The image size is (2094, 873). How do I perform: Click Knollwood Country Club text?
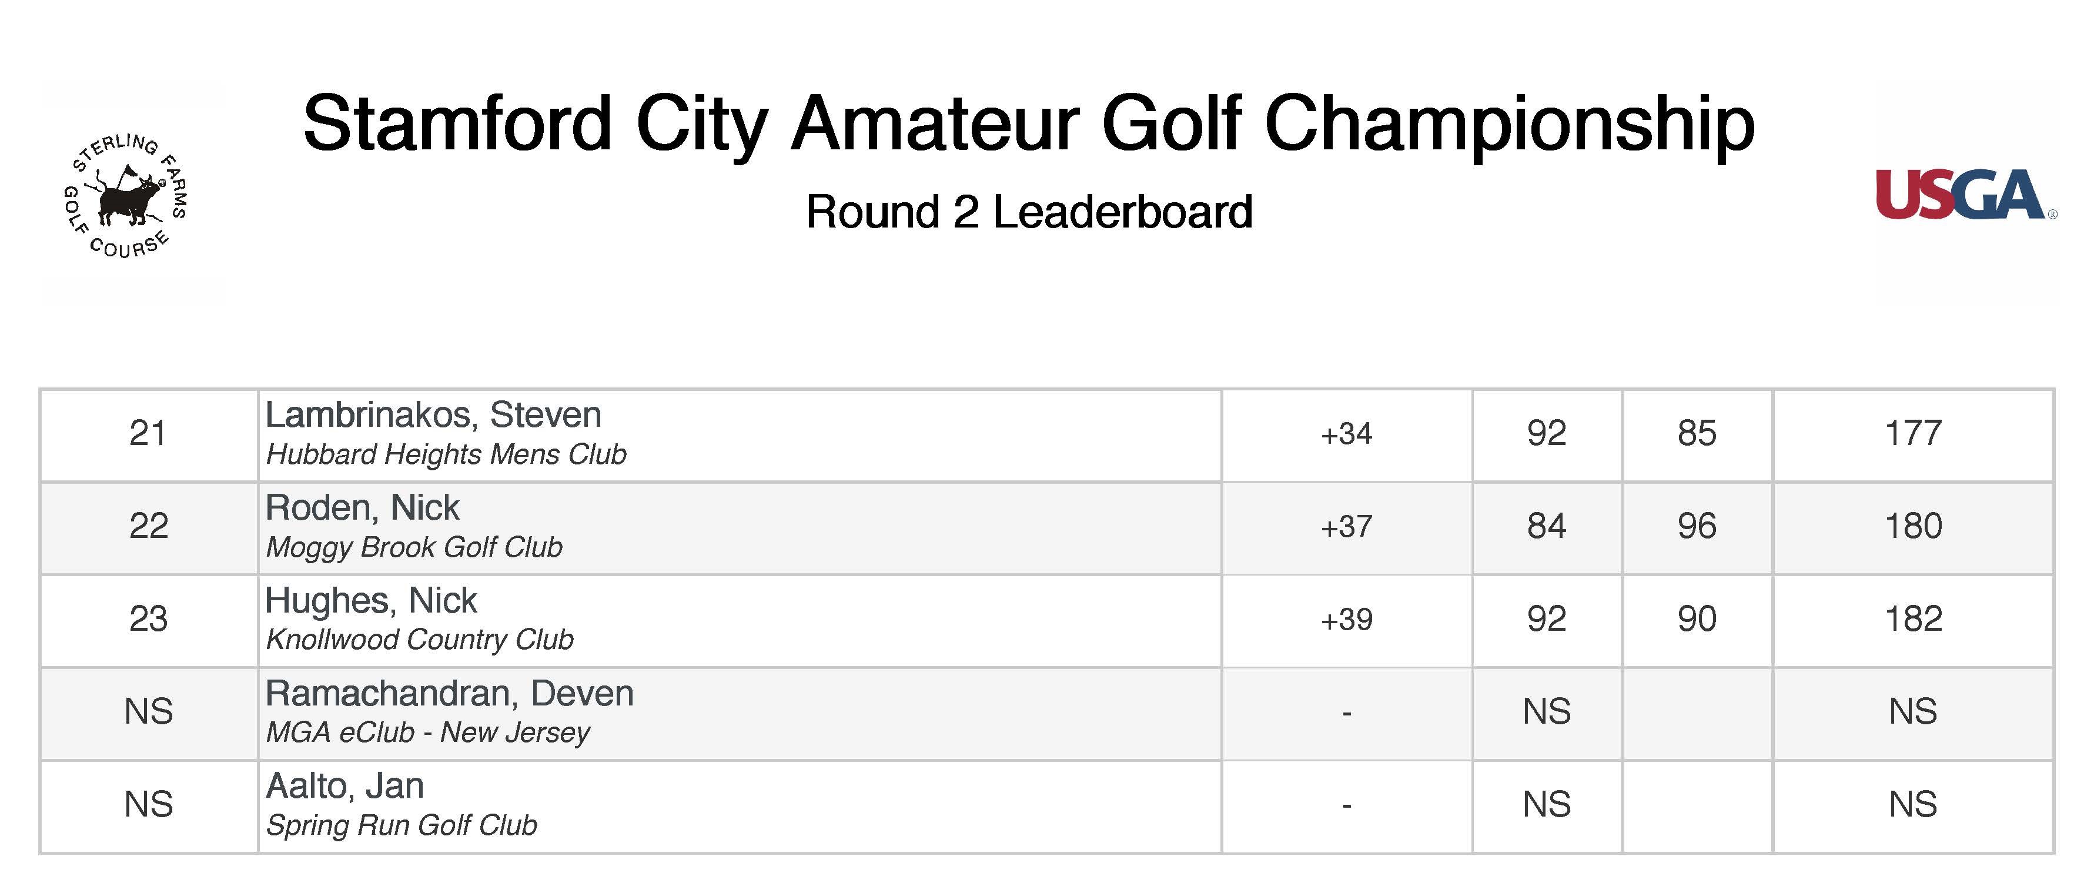point(420,640)
